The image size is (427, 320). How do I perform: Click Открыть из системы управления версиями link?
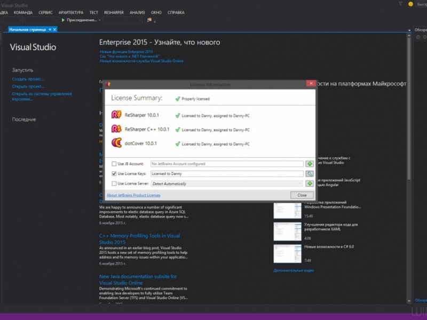tap(42, 97)
